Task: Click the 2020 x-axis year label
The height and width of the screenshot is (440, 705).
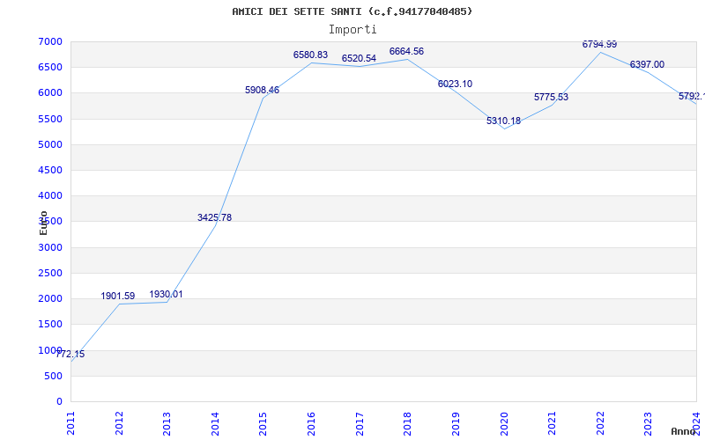Action: (504, 423)
